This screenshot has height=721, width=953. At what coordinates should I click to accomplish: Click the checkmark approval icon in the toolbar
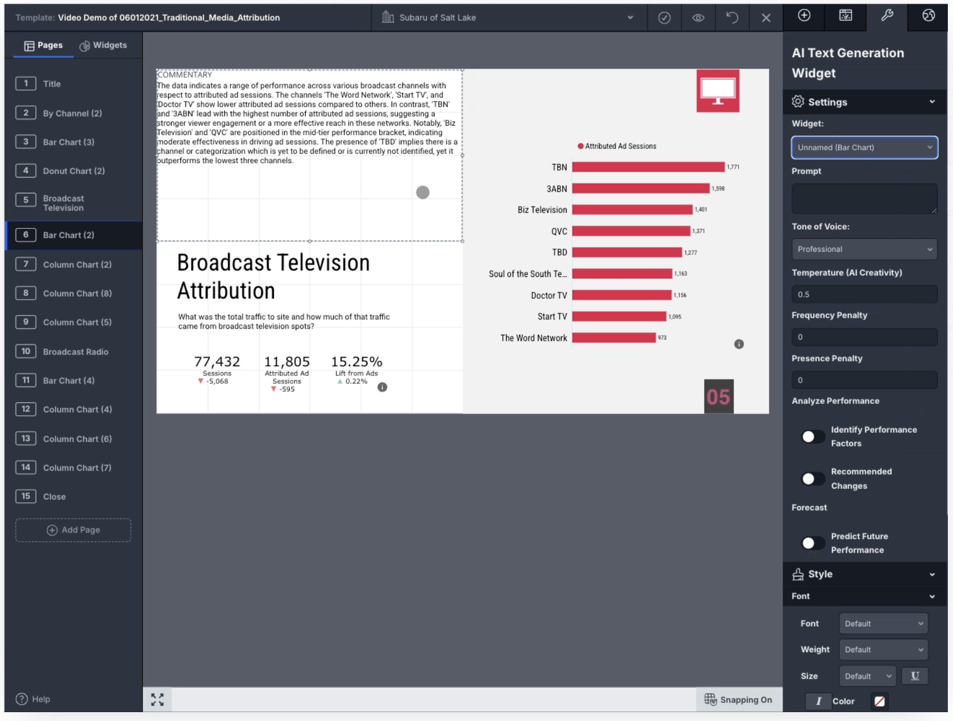click(665, 17)
